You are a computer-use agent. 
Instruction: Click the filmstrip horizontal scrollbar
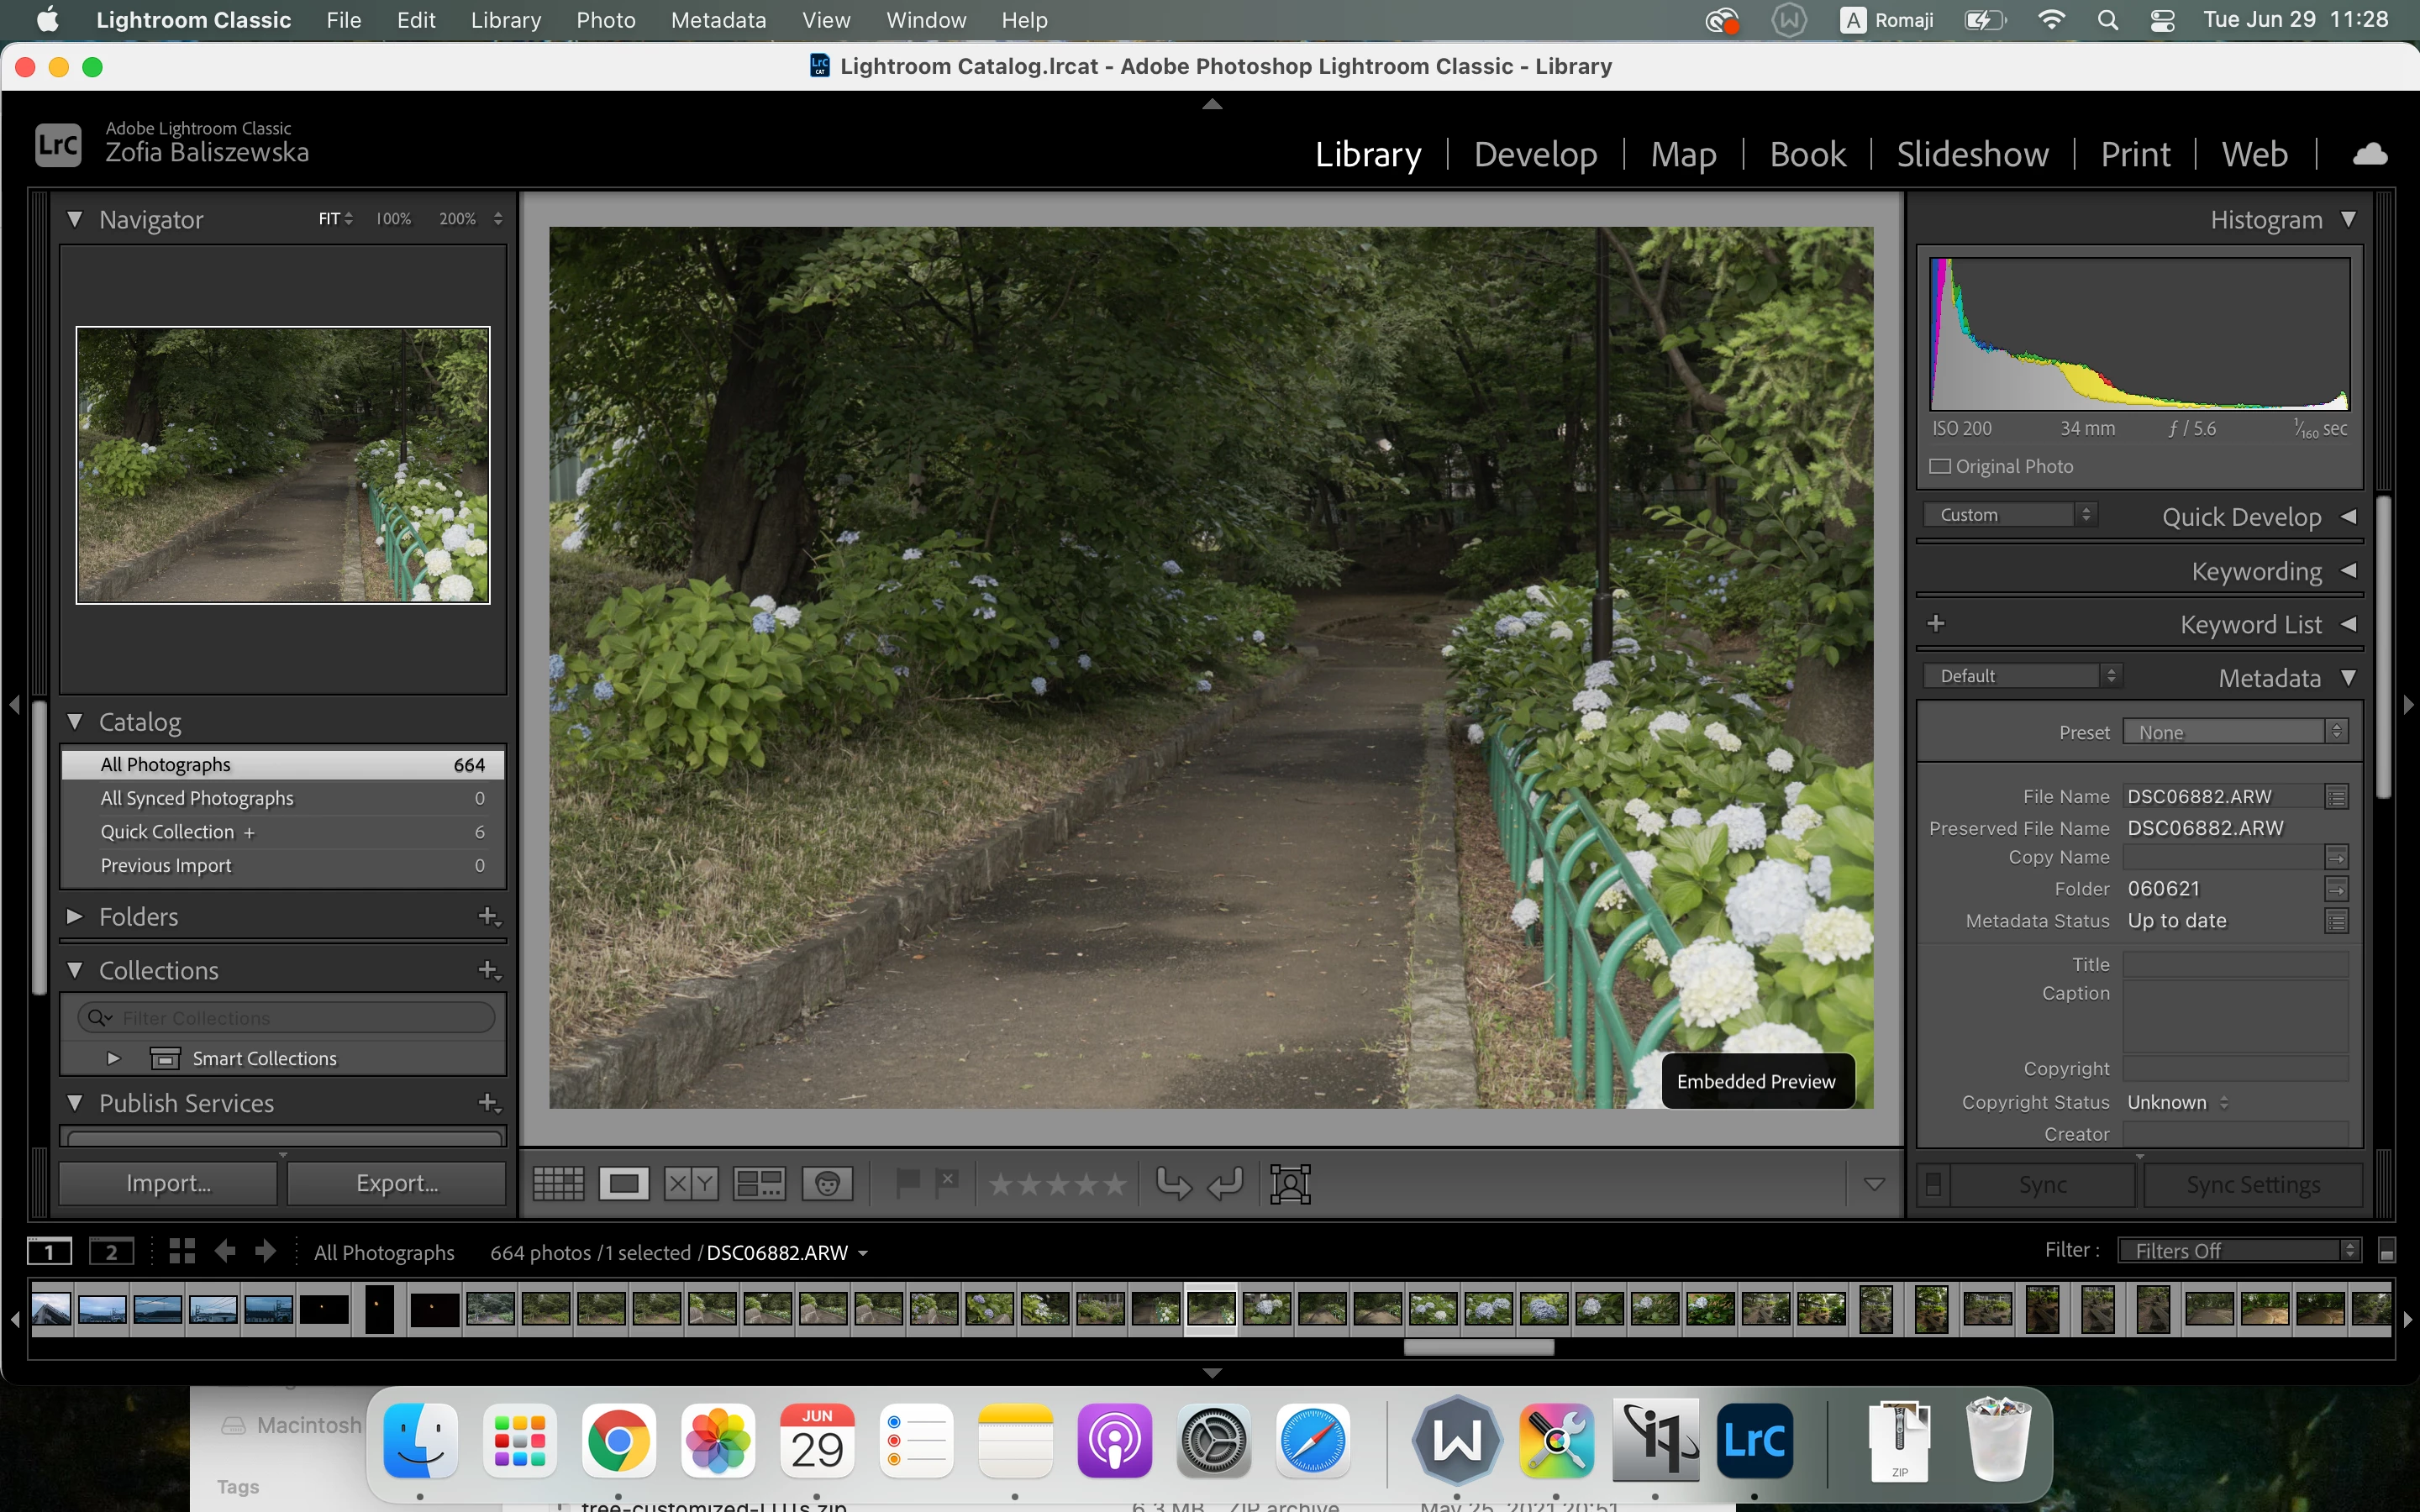point(1478,1347)
